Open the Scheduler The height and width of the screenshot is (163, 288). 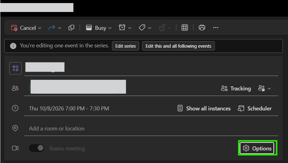click(255, 109)
